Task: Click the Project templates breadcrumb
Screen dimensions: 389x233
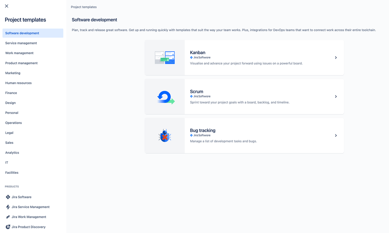Action: click(x=83, y=7)
